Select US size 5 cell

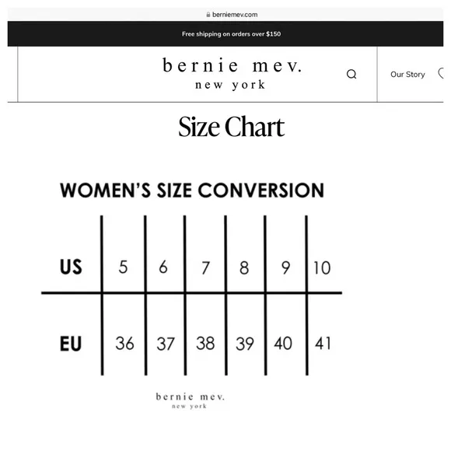click(123, 267)
